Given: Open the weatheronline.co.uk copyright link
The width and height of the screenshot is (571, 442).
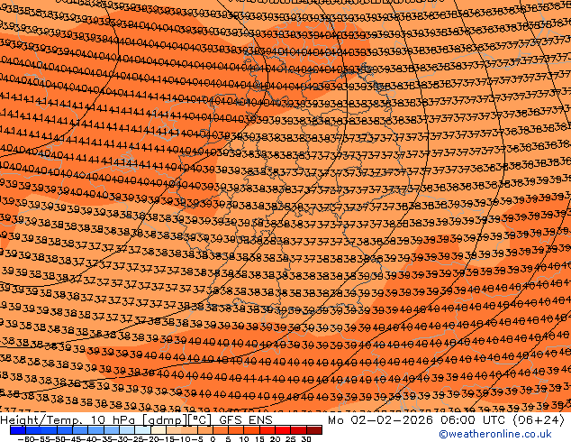Looking at the screenshot, I should click(x=494, y=434).
